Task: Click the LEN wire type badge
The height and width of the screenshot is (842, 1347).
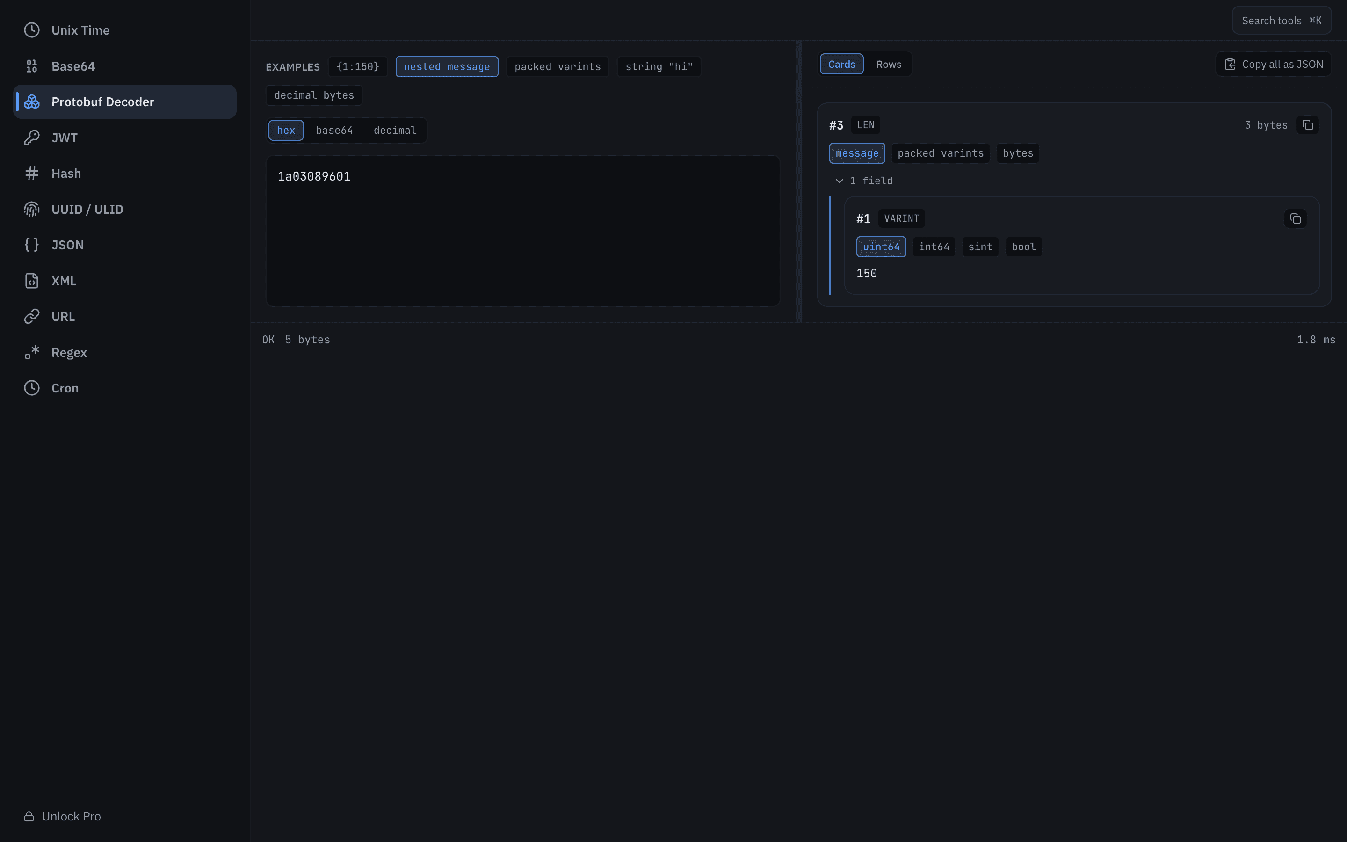Action: pyautogui.click(x=865, y=125)
